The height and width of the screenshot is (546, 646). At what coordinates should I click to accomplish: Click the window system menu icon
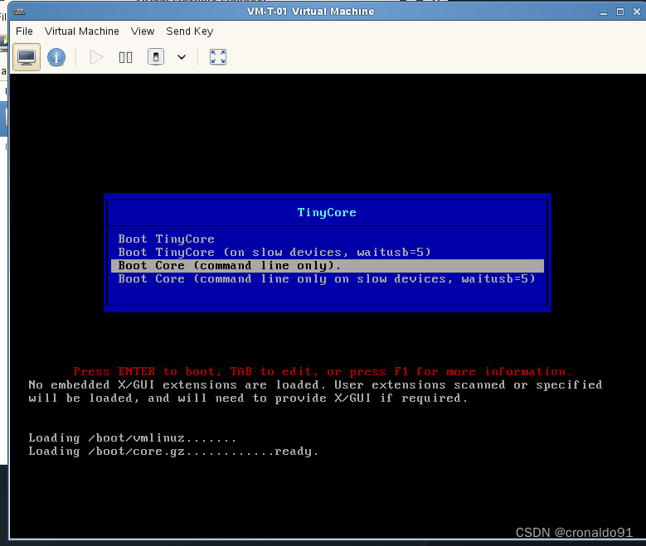(19, 12)
